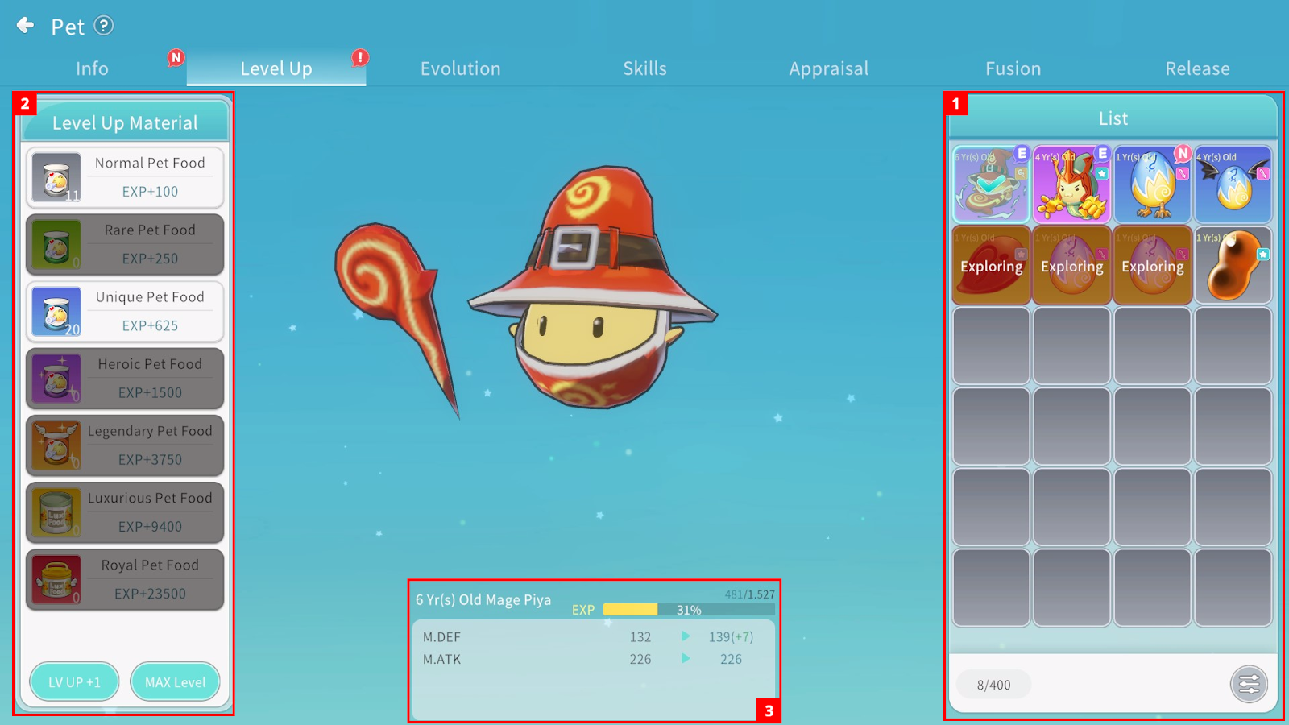
Task: Open the list filter settings icon
Action: [1249, 685]
